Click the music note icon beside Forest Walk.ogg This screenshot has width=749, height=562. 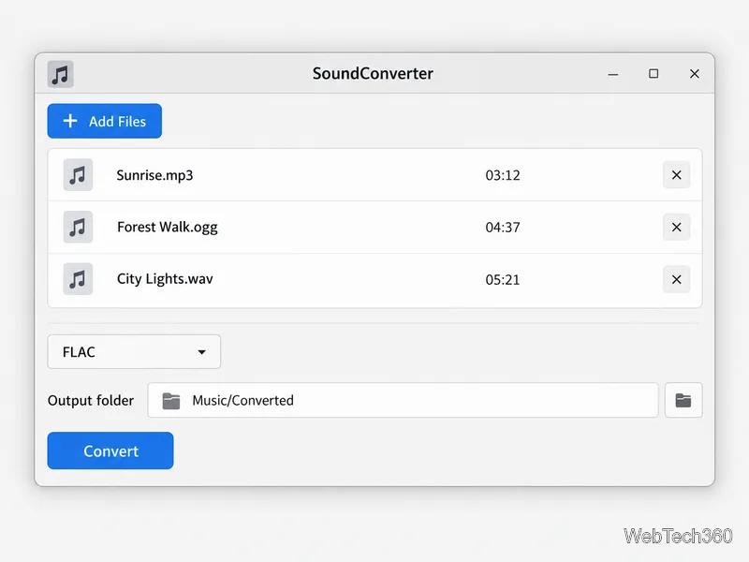[78, 227]
